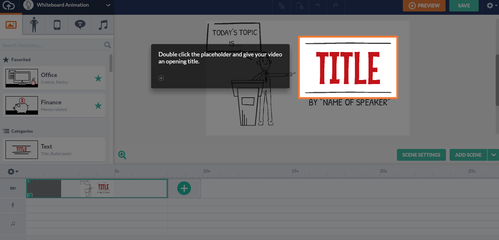The image size is (499, 240).
Task: Open the timeline gear dropdown
Action: [13, 171]
